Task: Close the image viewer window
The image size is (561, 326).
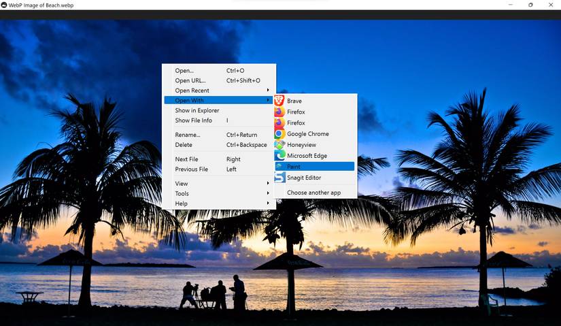Action: [x=551, y=5]
